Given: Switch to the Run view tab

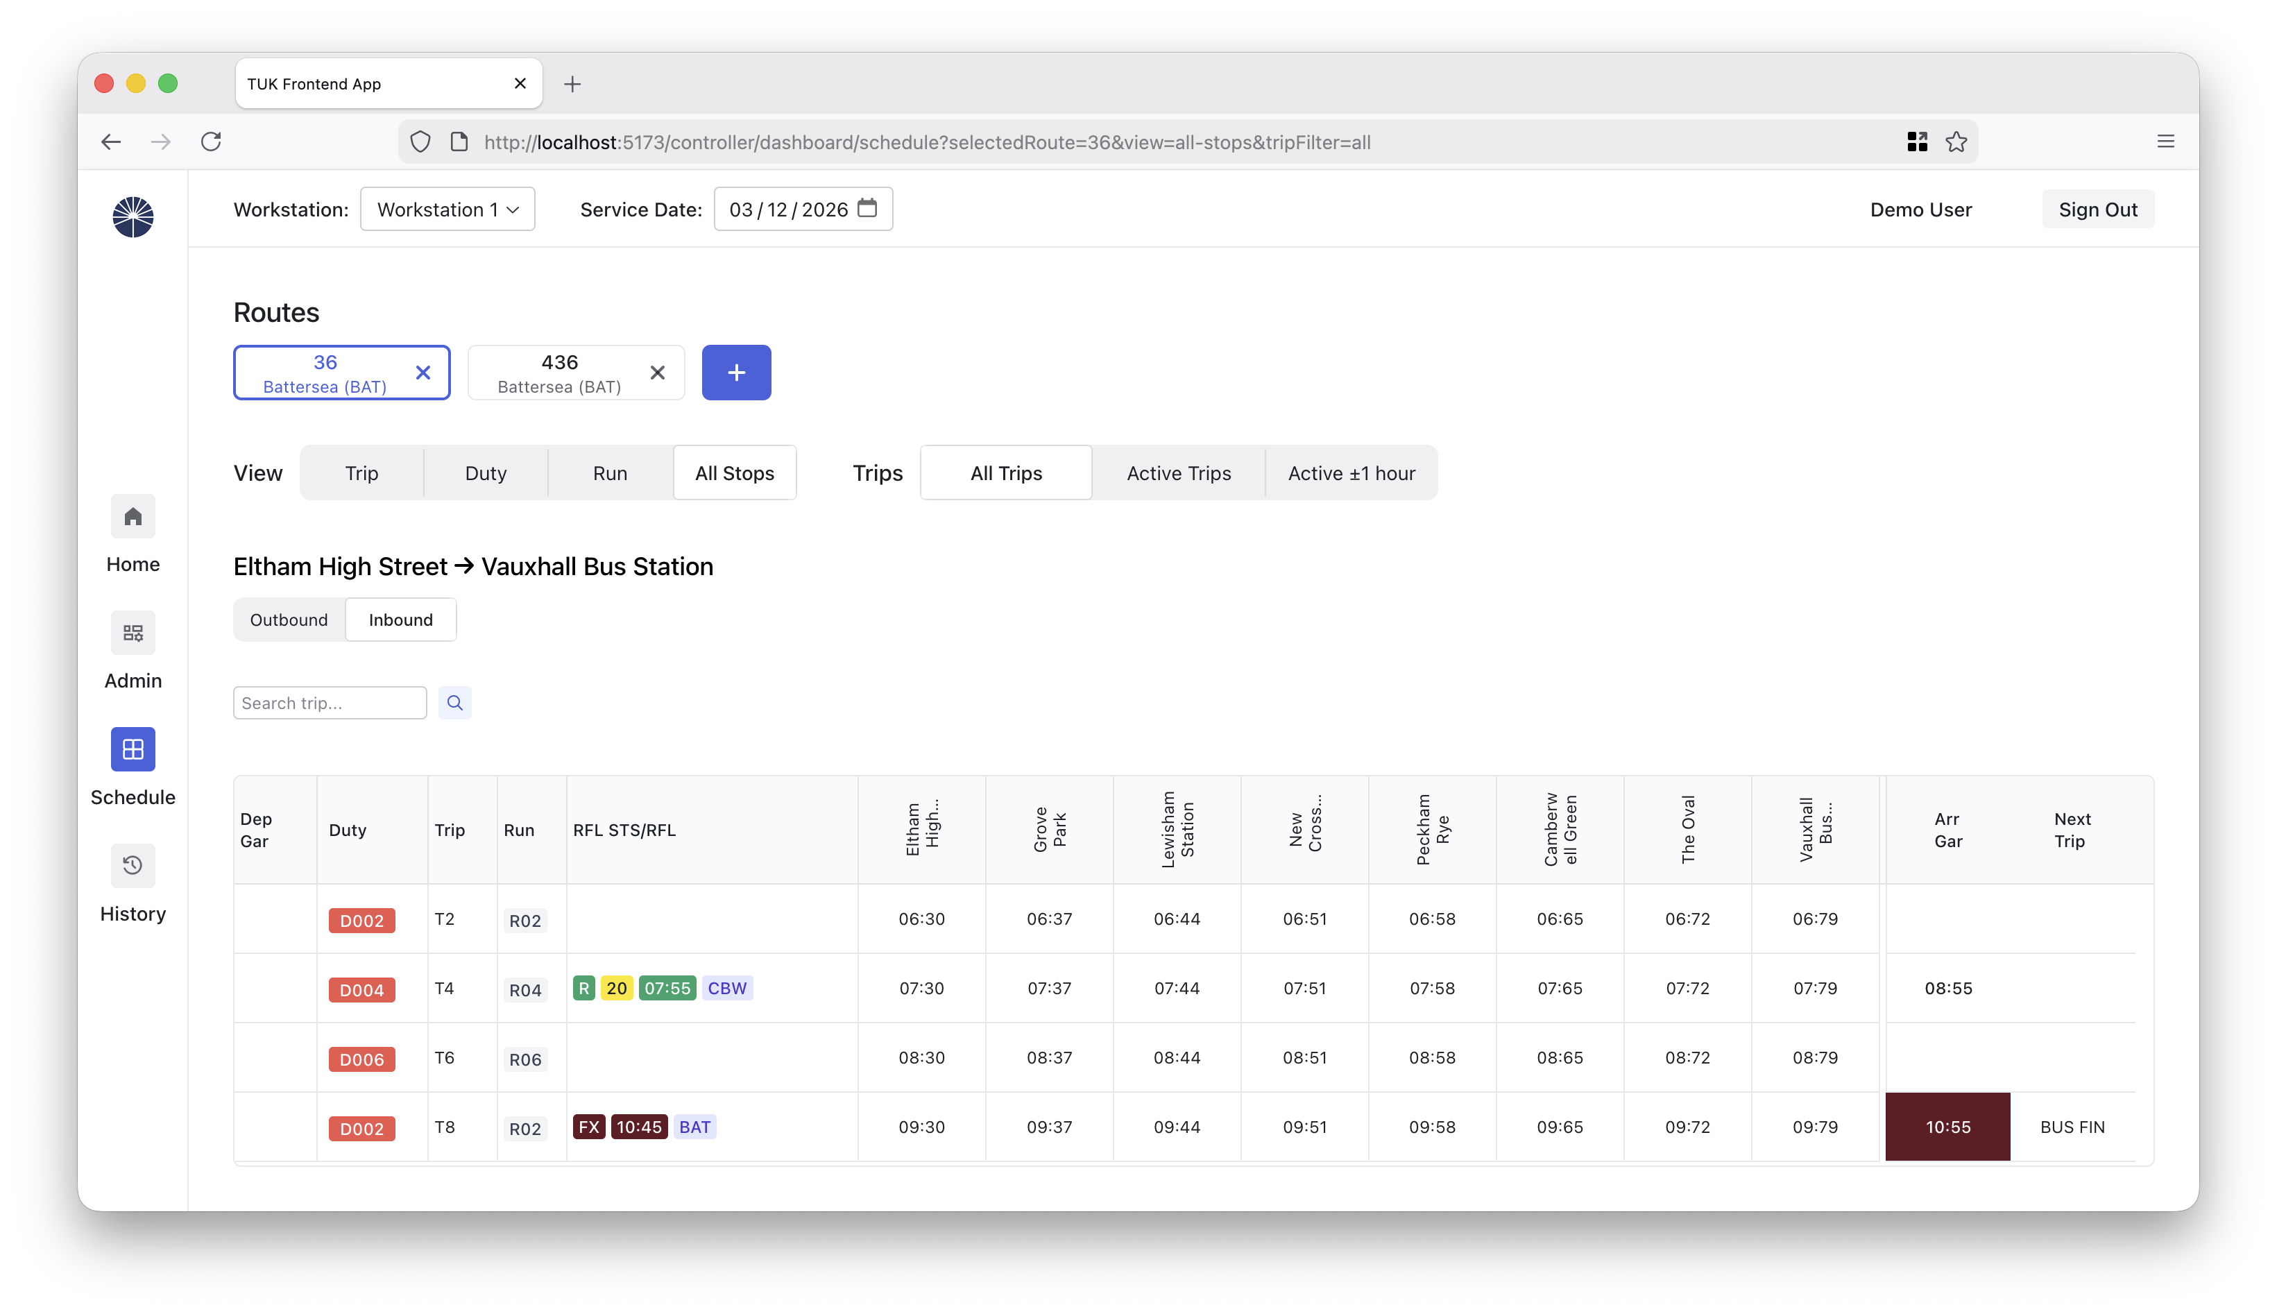Looking at the screenshot, I should coord(610,473).
